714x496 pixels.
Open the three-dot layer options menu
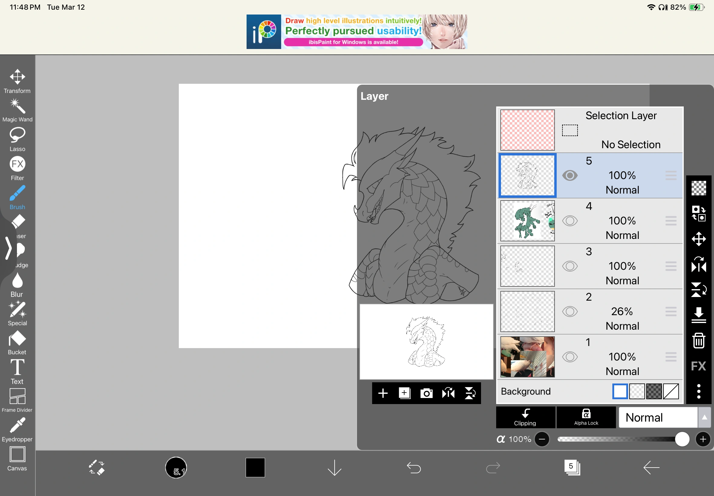tap(699, 391)
